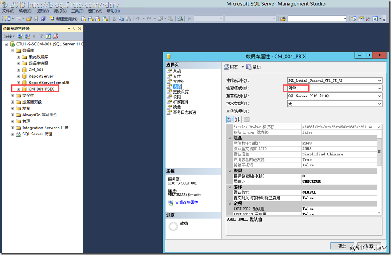Expand the AlwaysOn 高可用性 node
The height and width of the screenshot is (255, 391).
(x=12, y=115)
